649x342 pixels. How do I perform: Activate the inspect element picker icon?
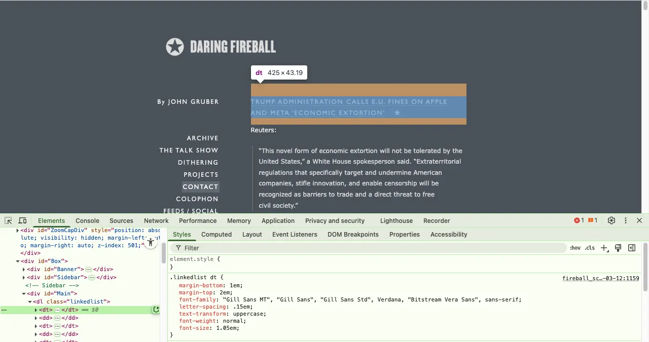(8, 220)
